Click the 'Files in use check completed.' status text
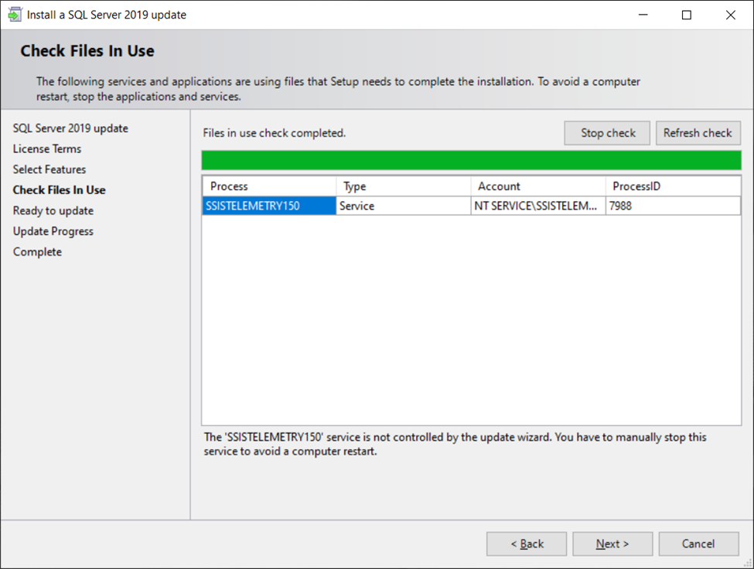754x569 pixels. pos(274,133)
